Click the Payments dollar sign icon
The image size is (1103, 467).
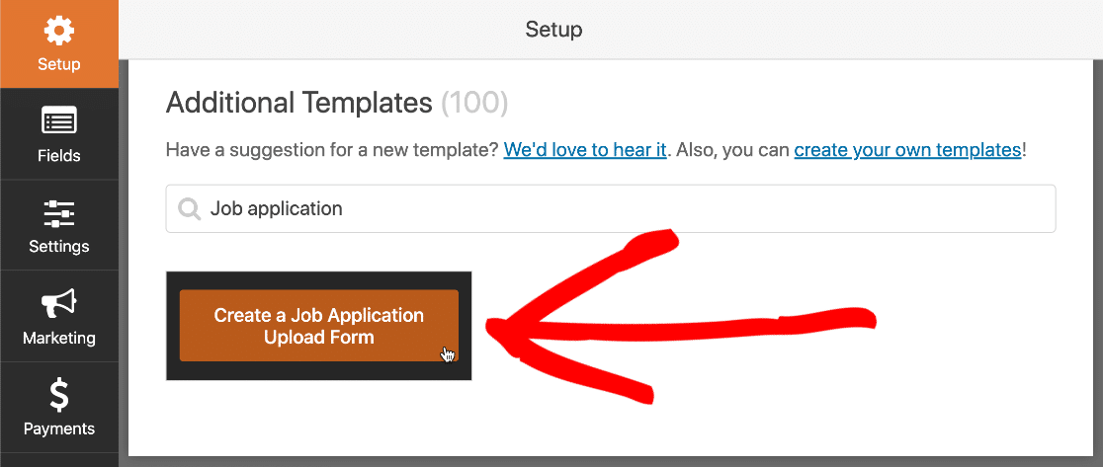coord(59,395)
